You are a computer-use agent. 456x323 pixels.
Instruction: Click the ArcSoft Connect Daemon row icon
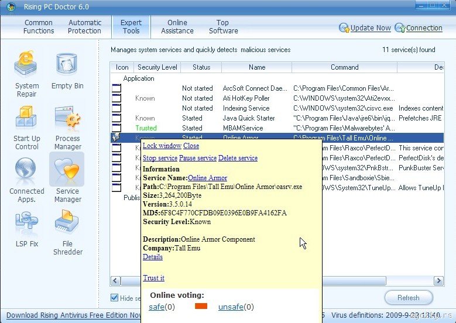coord(116,88)
